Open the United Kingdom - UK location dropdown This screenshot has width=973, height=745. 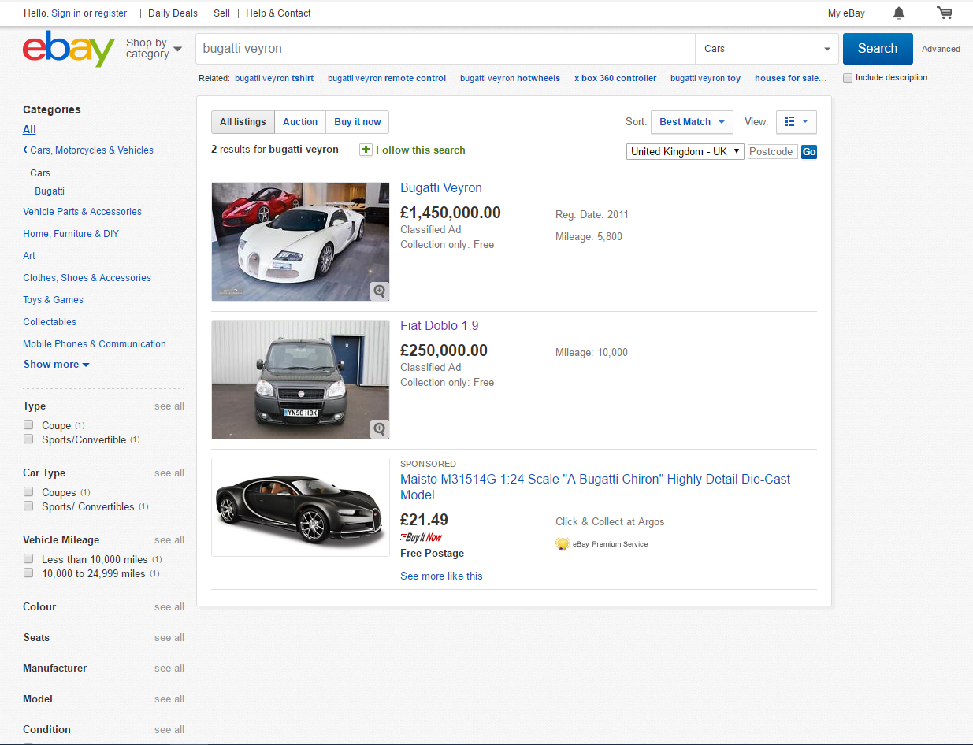(685, 151)
